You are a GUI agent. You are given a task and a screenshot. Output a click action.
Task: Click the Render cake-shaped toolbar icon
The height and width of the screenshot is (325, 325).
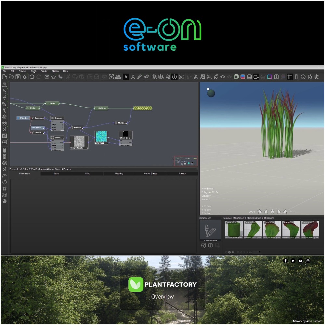pos(118,77)
